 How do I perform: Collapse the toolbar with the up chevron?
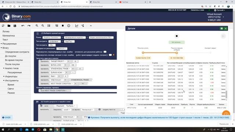91,26
